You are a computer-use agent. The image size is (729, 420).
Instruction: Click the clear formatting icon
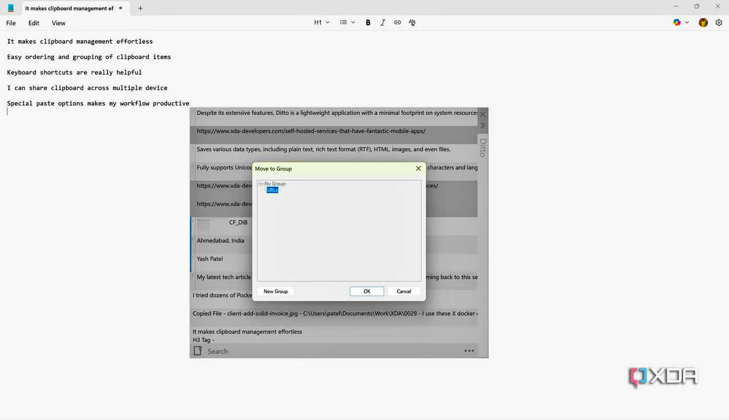coord(412,22)
